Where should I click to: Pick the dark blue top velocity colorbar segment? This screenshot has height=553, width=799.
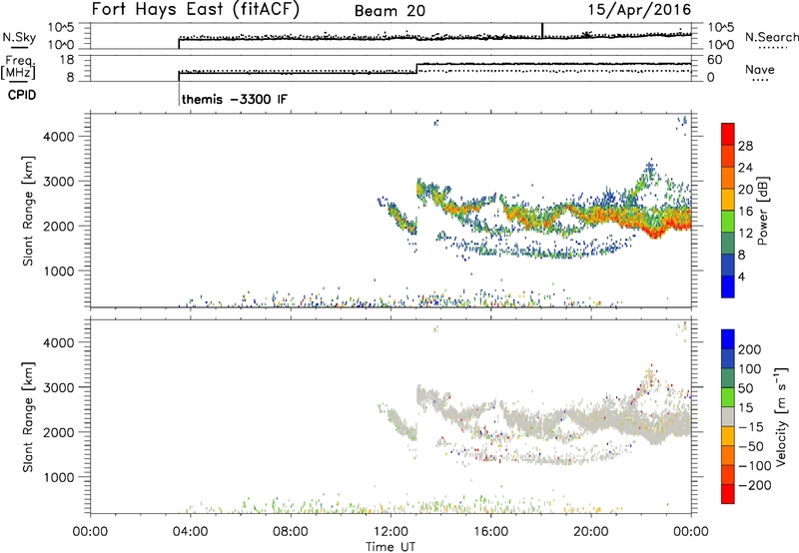point(728,339)
